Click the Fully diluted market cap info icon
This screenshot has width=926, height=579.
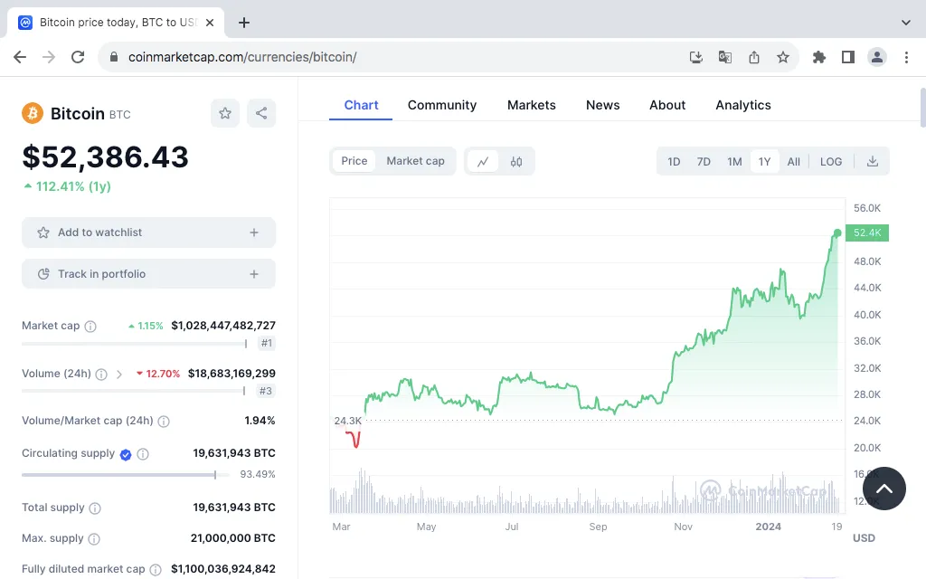(156, 570)
